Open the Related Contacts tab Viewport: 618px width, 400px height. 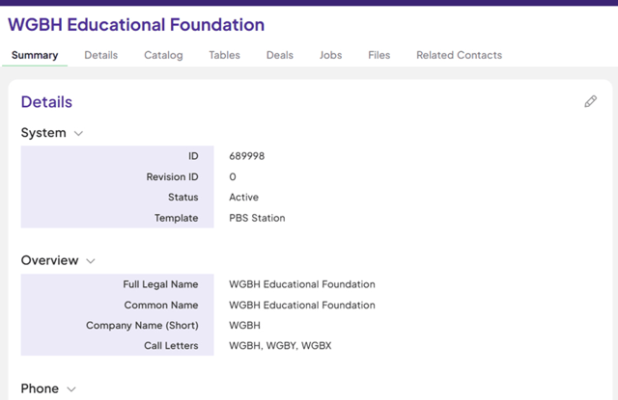coord(460,55)
